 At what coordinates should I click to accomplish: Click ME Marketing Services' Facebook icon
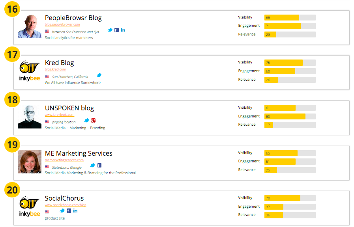[99, 166]
